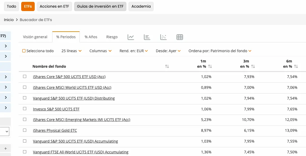Switch to the 'Visión general' tab
This screenshot has width=306, height=156.
[35, 37]
